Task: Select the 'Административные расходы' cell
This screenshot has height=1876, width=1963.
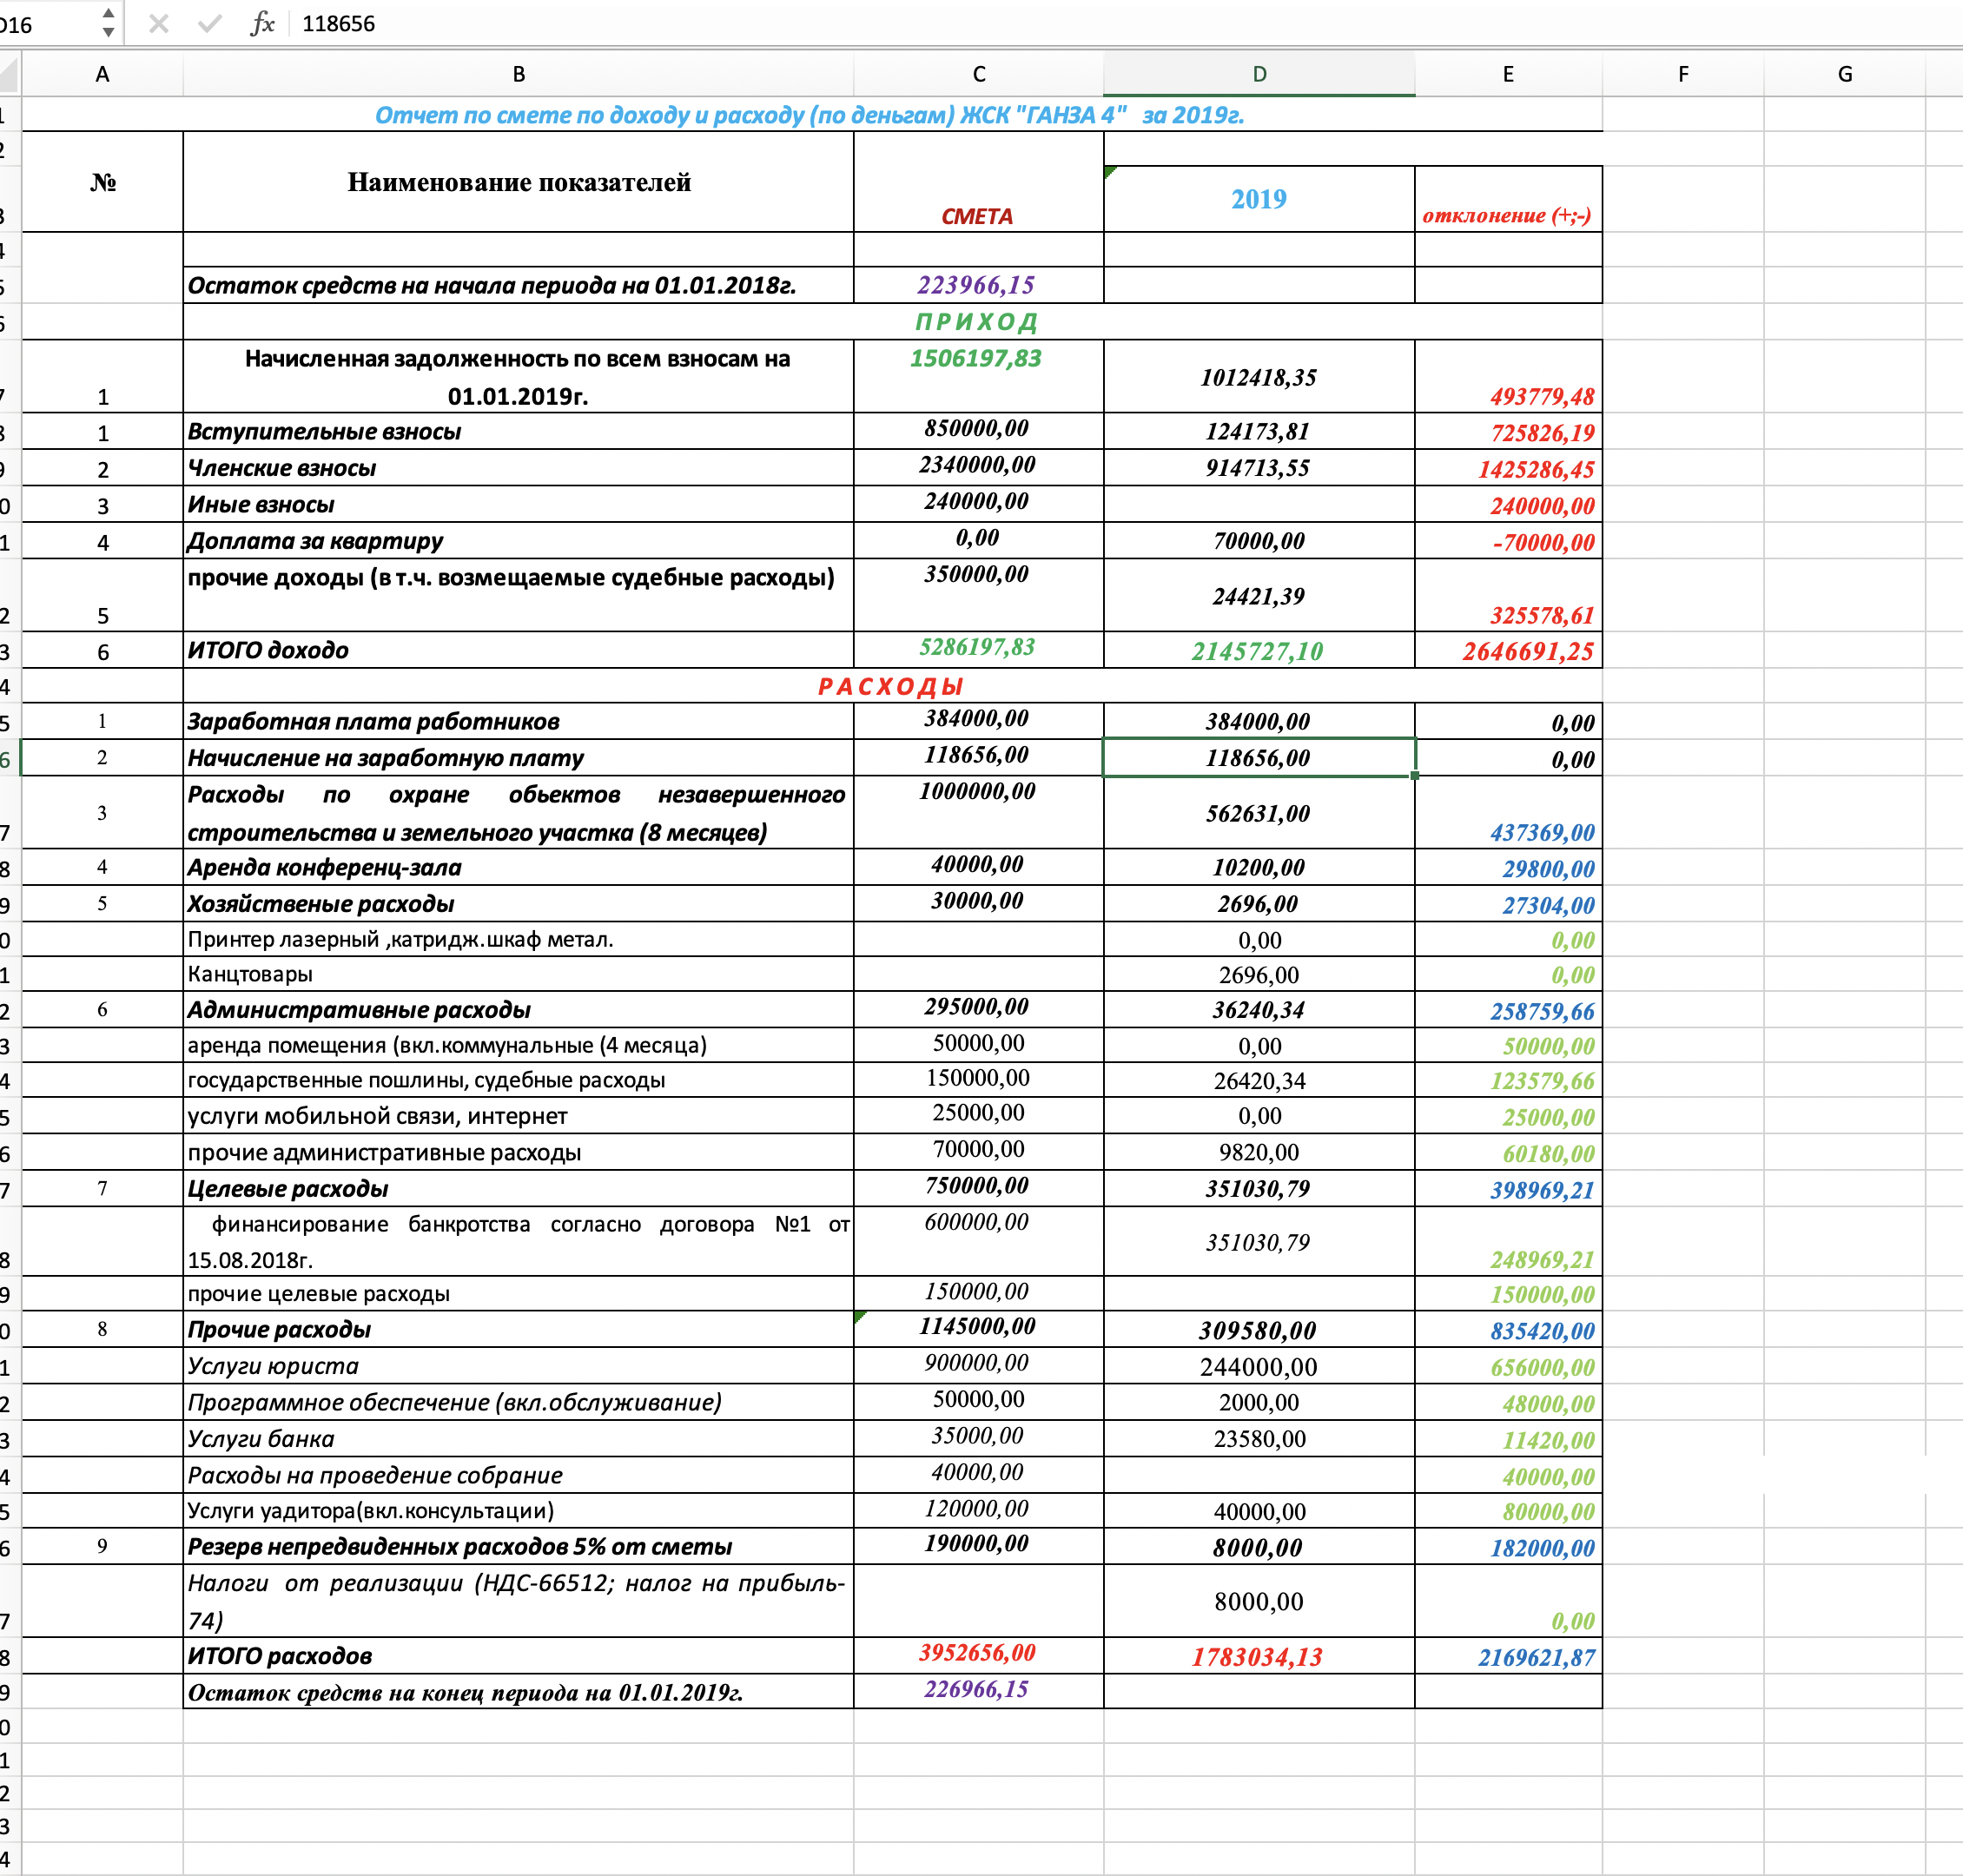Action: coord(518,1010)
